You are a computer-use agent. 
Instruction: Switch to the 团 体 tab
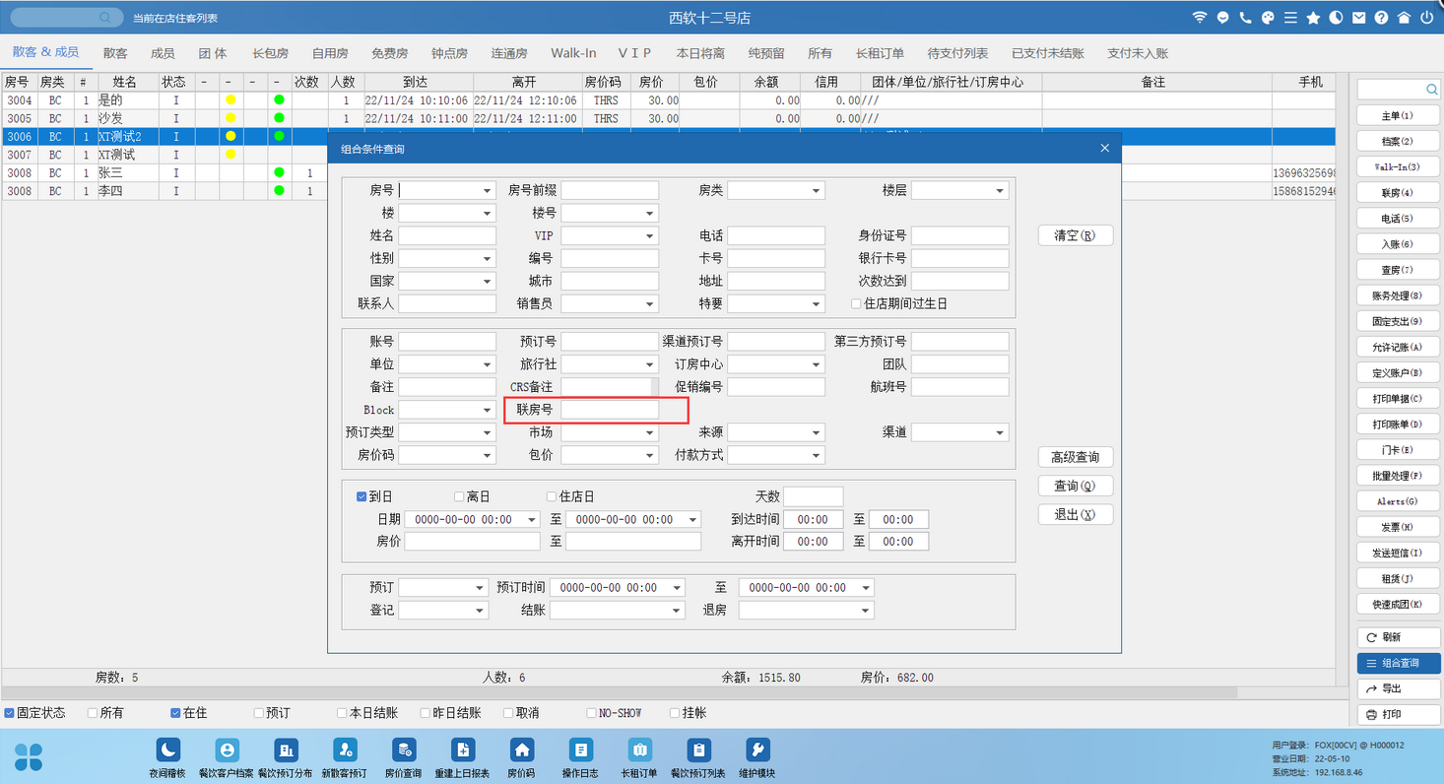[x=213, y=53]
